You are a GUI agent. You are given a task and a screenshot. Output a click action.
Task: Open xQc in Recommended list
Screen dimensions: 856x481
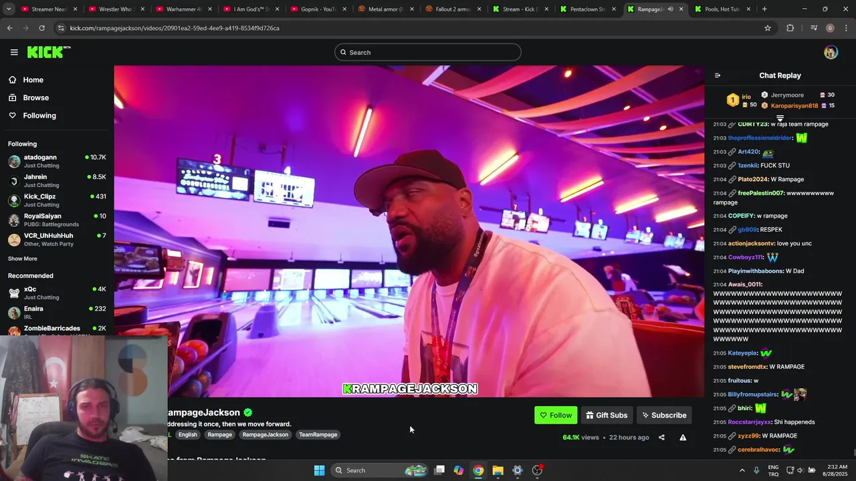coord(57,293)
